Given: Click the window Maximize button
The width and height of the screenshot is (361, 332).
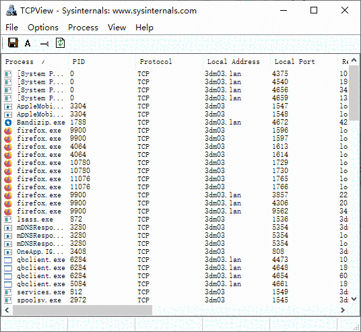Looking at the screenshot, I should [314, 10].
